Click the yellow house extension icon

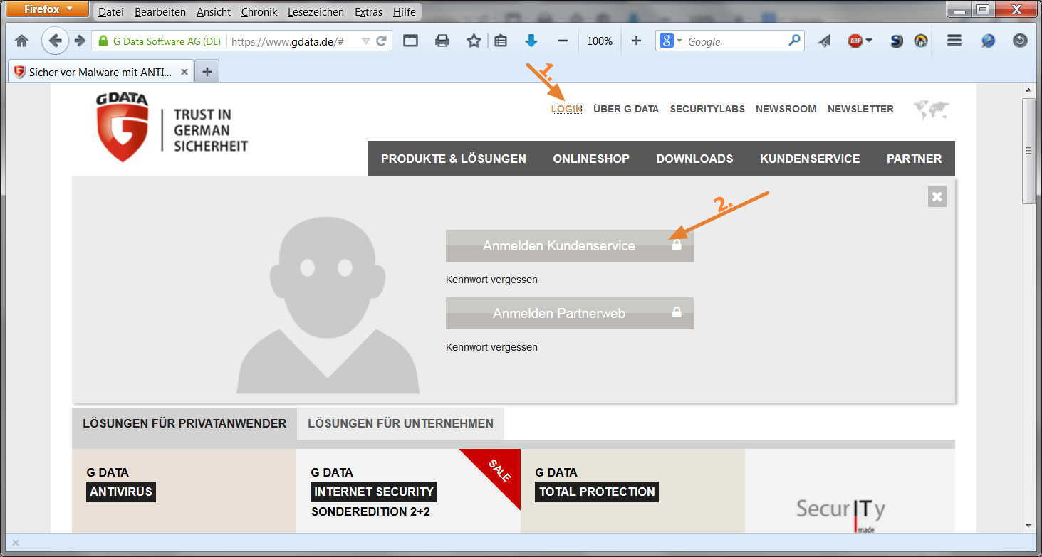click(921, 41)
